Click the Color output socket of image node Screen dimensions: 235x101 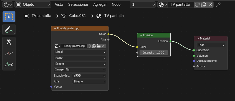(x=108, y=34)
